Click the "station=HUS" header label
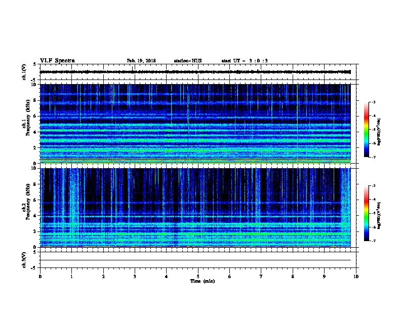Viewport: 401px width, 310px height. tap(188, 61)
